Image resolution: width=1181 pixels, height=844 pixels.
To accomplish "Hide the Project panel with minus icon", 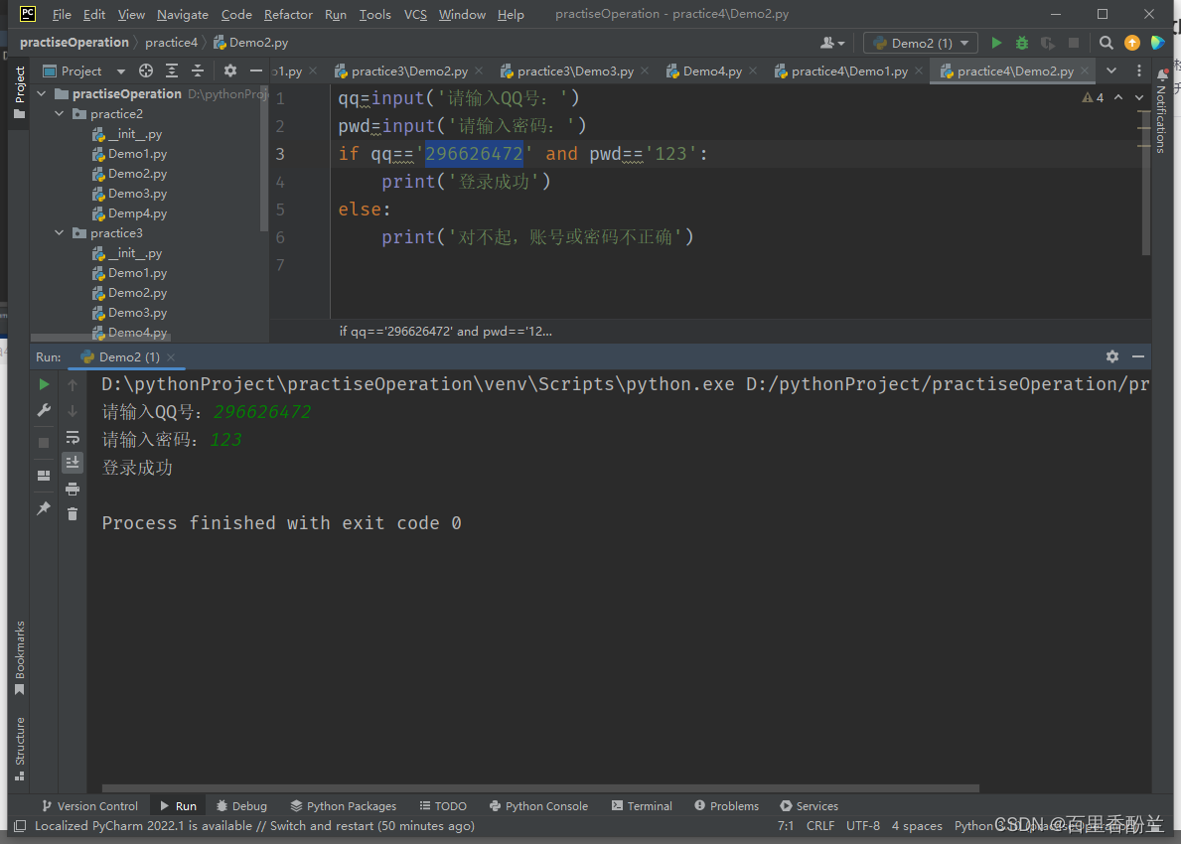I will click(256, 70).
